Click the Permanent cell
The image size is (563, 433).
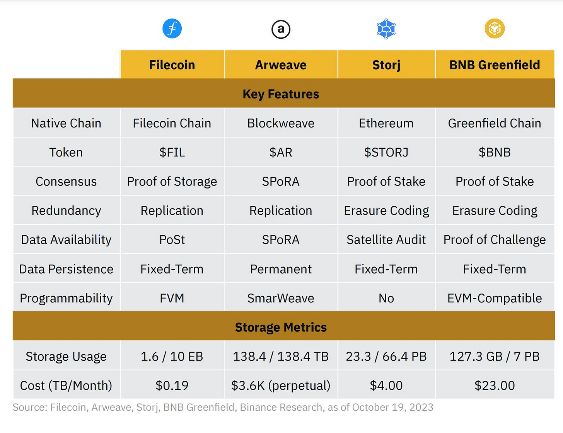coord(281,269)
